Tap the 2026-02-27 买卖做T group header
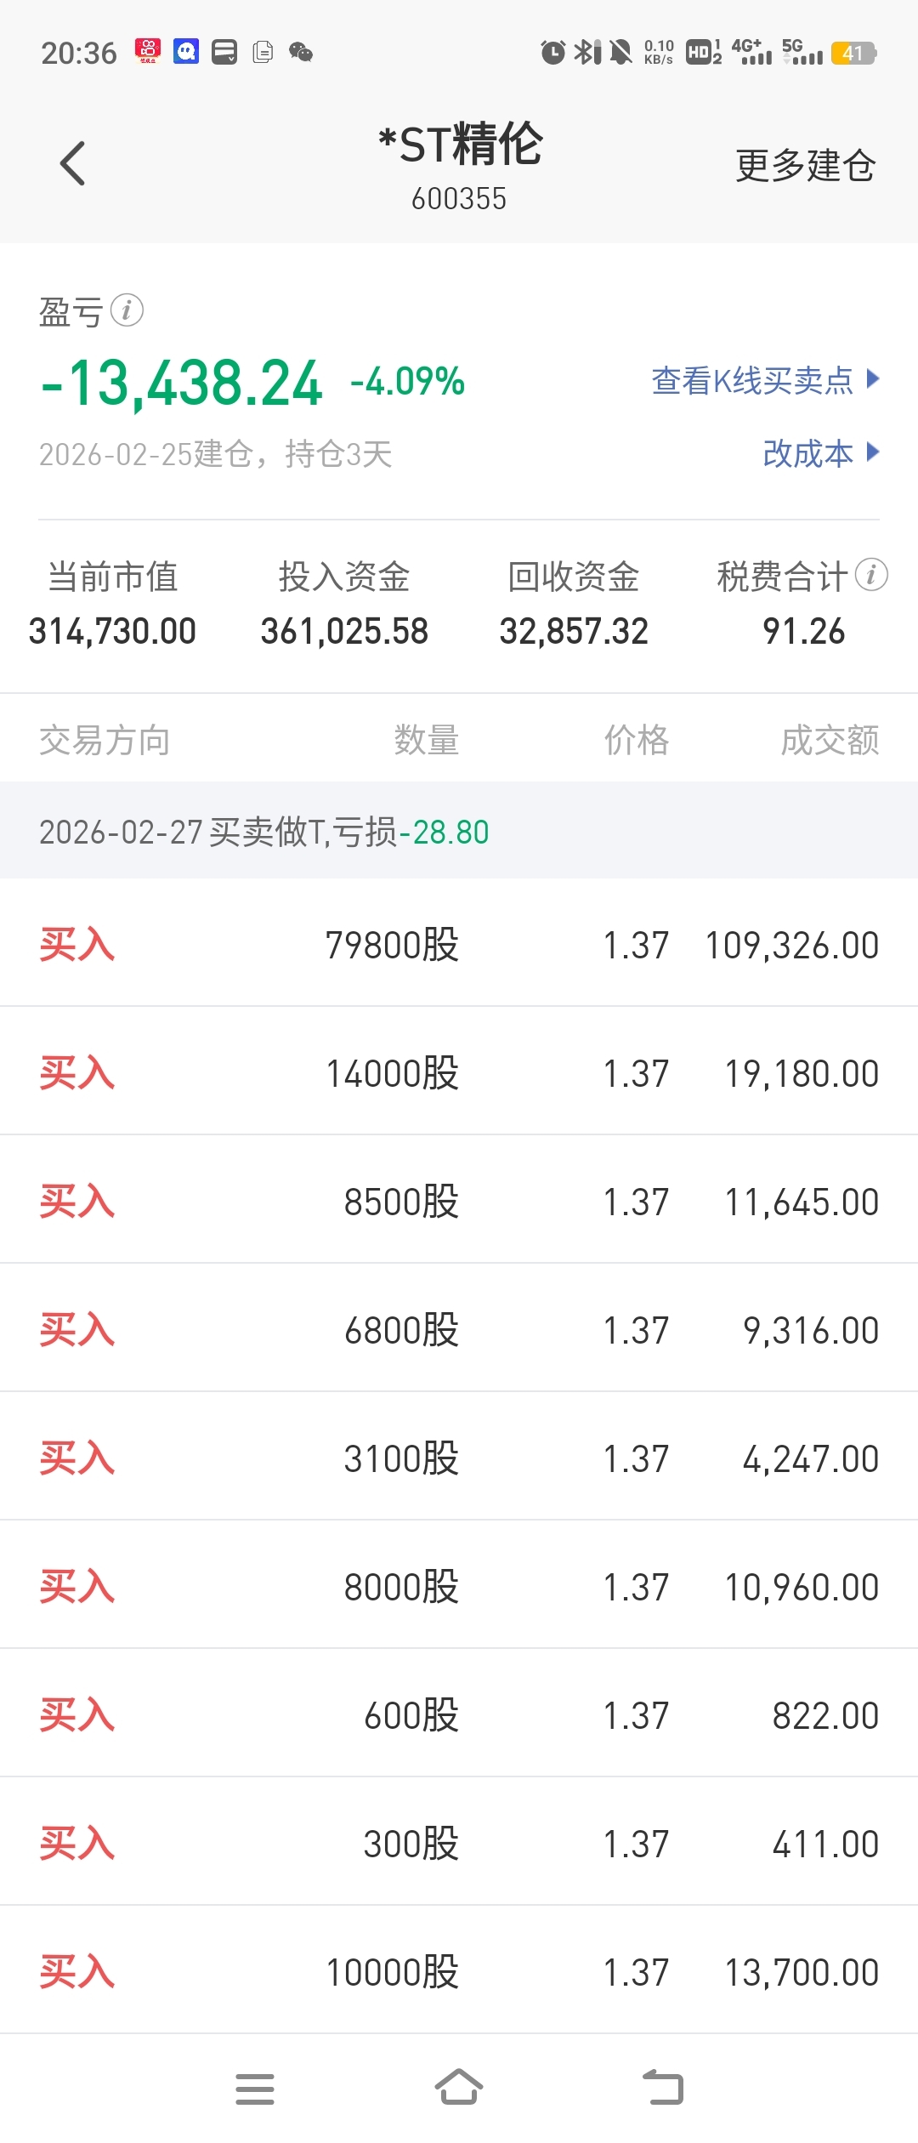The height and width of the screenshot is (2143, 918). click(459, 832)
